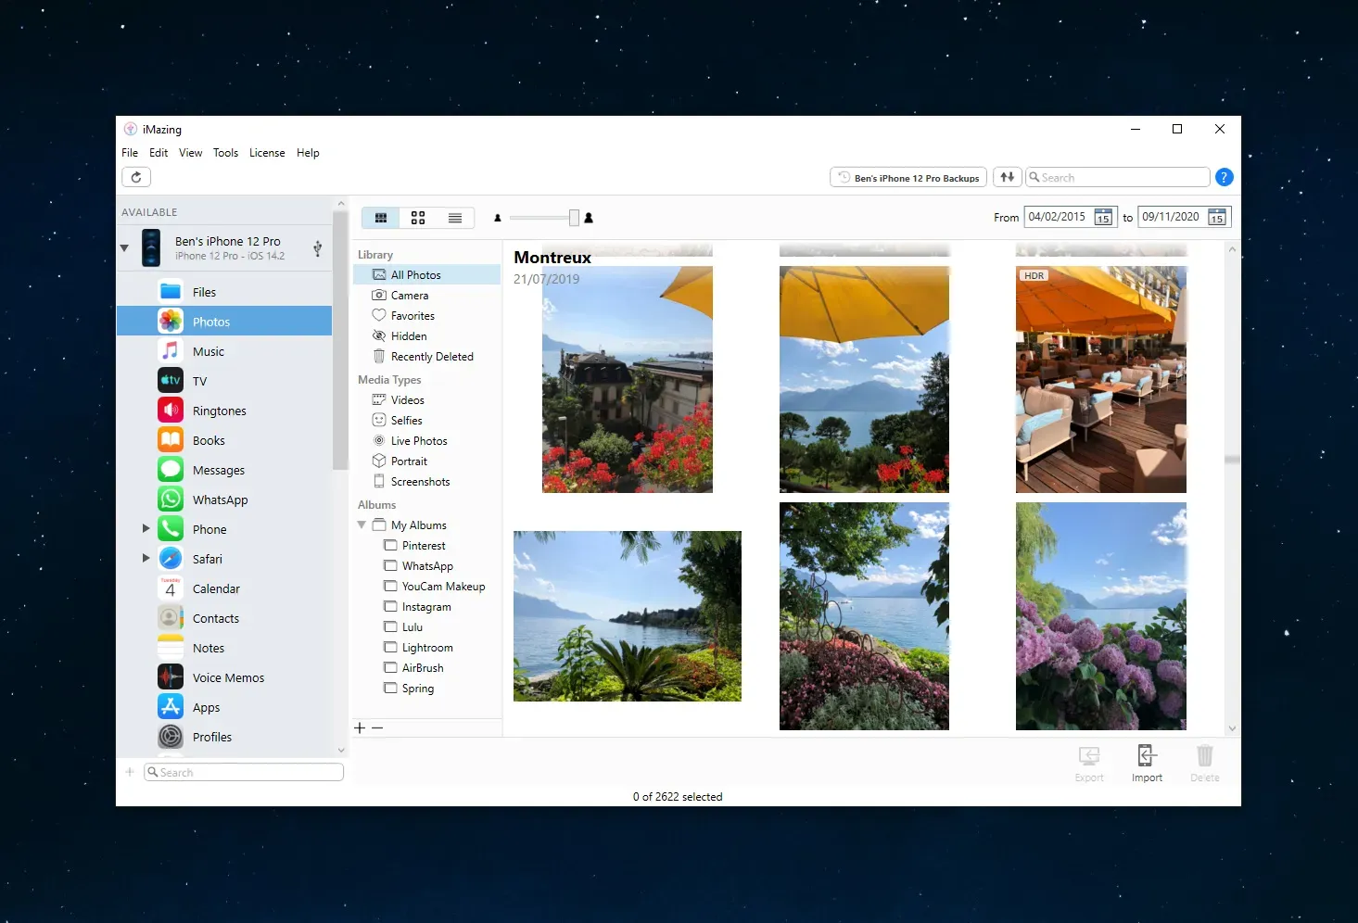Viewport: 1358px width, 923px height.
Task: Open the License menu
Action: [x=267, y=152]
